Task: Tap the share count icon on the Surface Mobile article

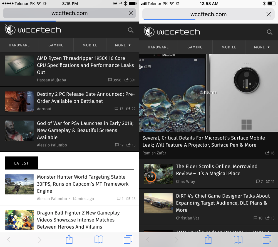Action: tap(267, 153)
